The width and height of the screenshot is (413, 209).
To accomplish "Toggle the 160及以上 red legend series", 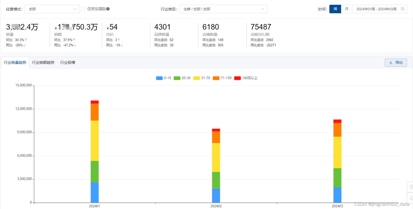I will pyautogui.click(x=246, y=78).
